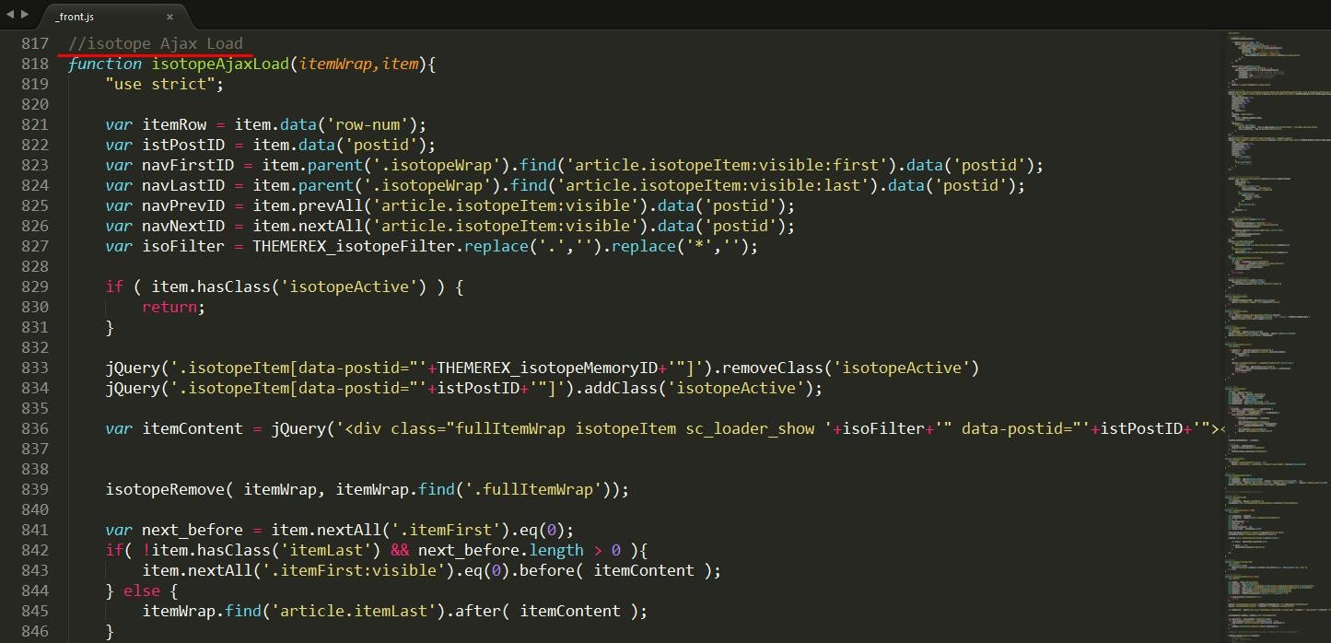Close the _front.js tab
The width and height of the screenshot is (1331, 643).
[169, 17]
